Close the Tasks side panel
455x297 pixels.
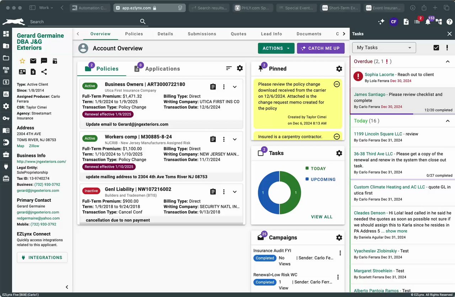coord(449,34)
